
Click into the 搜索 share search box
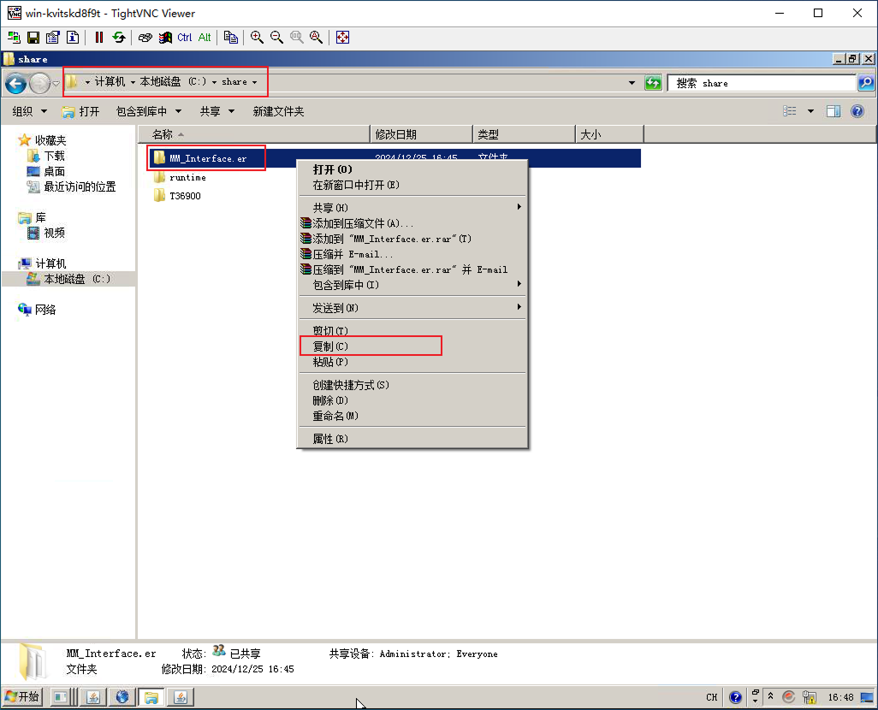762,83
